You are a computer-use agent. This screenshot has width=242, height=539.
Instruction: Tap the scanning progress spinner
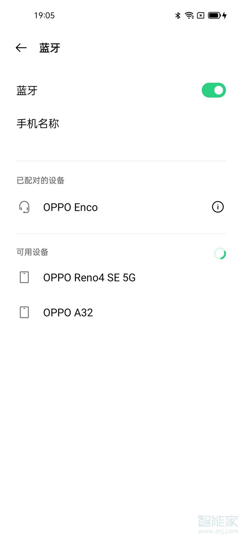[220, 254]
